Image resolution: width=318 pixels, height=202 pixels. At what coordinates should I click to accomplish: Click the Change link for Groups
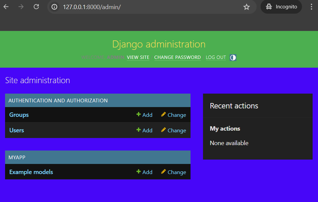point(177,115)
